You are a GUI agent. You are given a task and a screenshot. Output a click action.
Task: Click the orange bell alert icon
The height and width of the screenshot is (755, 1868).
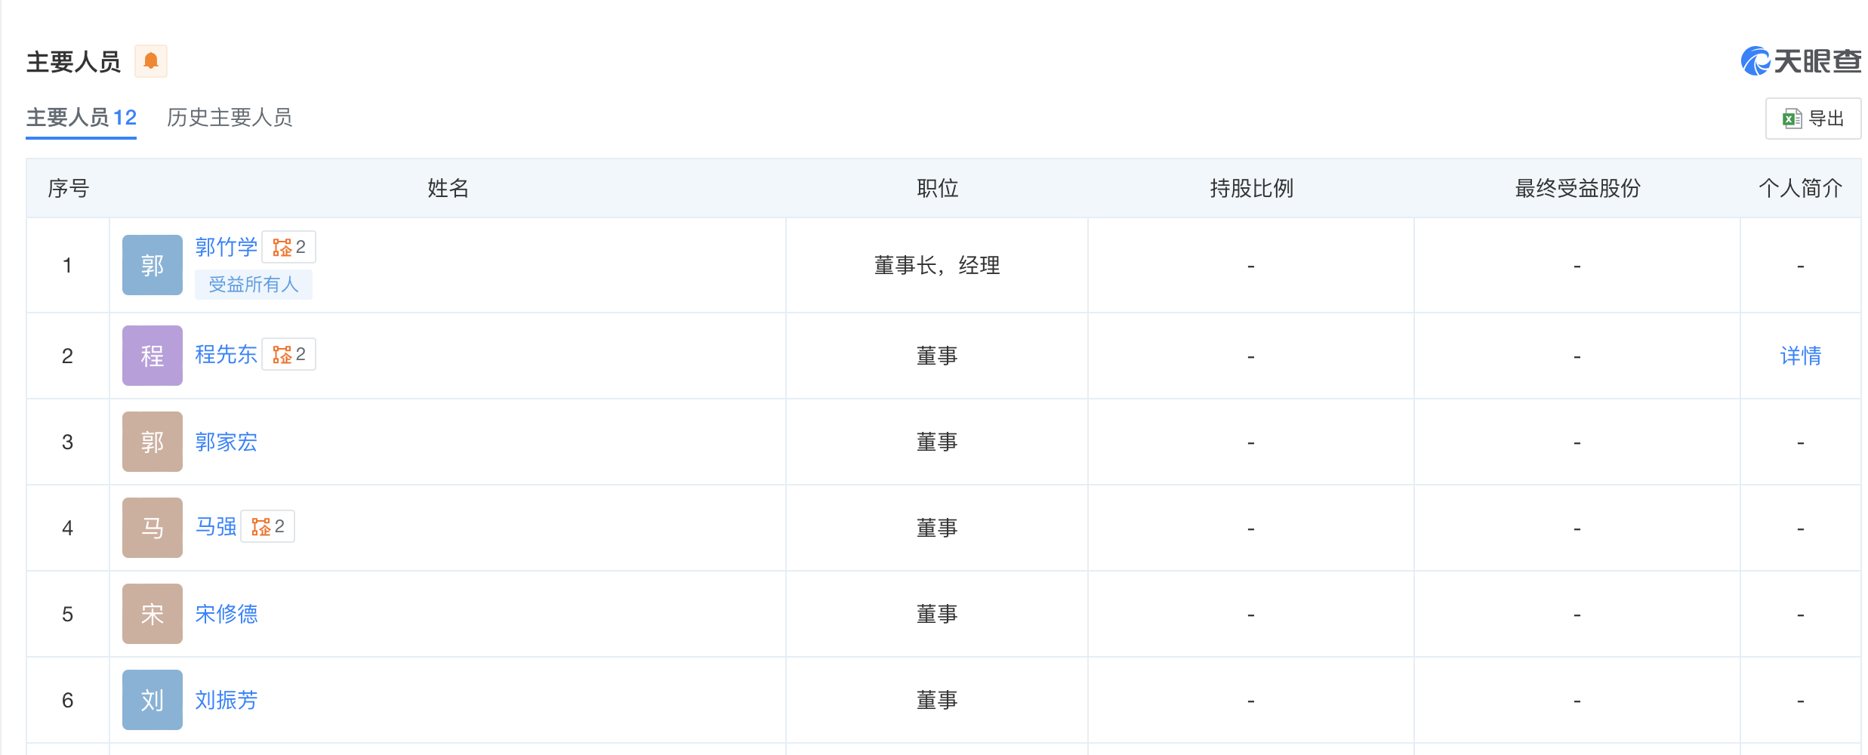pos(151,61)
